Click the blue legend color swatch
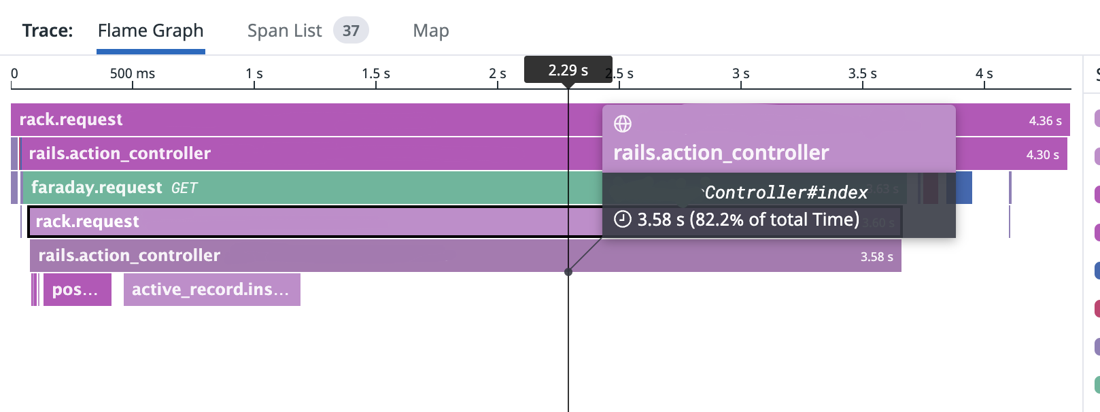 [x=1097, y=271]
